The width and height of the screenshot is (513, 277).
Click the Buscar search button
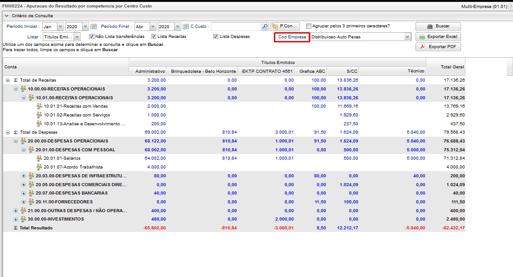point(438,26)
